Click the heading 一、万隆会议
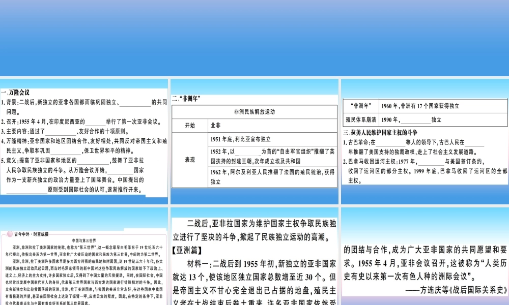509x305 pixels. (15, 93)
